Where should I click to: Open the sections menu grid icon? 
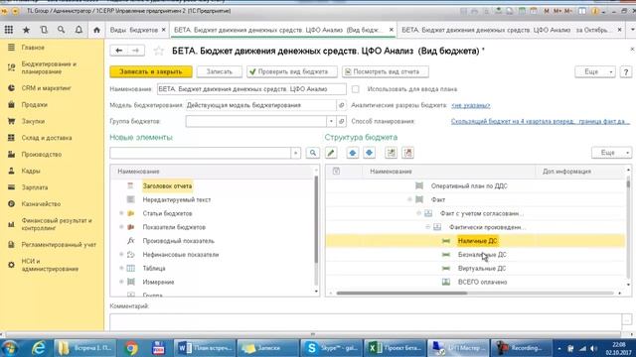point(9,30)
